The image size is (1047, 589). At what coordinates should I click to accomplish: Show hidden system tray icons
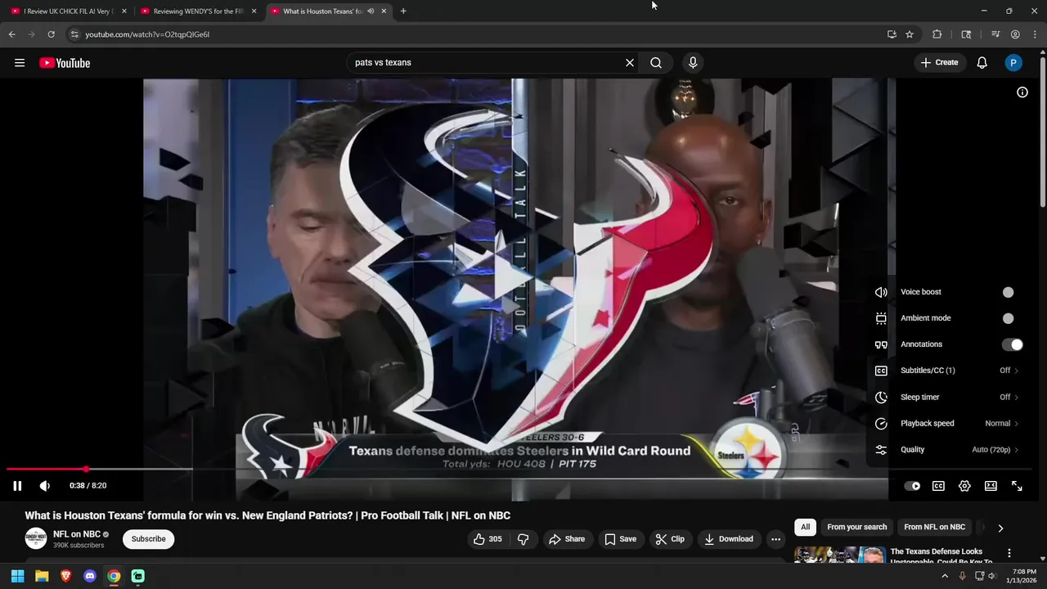[945, 576]
